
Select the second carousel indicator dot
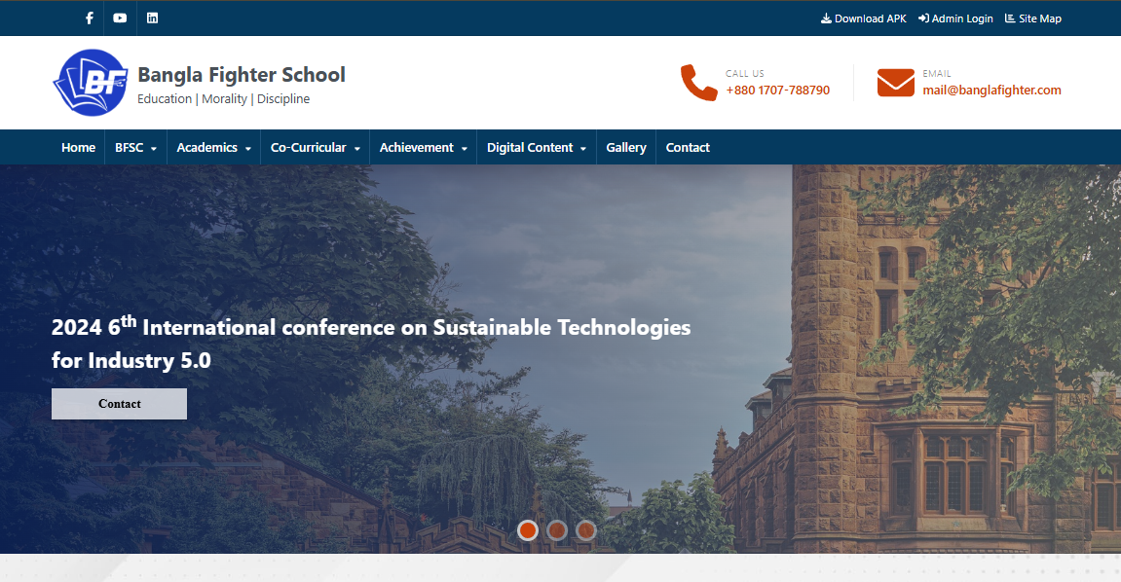(556, 530)
